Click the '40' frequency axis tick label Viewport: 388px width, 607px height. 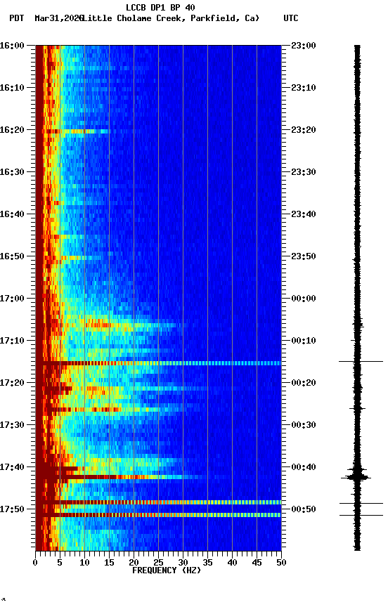coord(232,563)
